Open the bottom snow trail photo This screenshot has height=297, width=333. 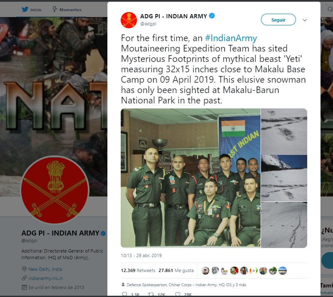click(x=284, y=225)
